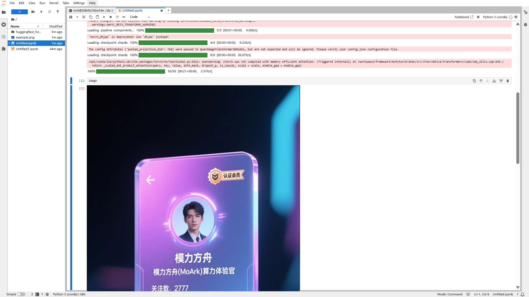This screenshot has height=297, width=529.
Task: Click the blue New Launcher plus button
Action: pyautogui.click(x=20, y=12)
